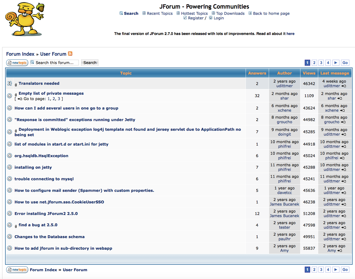The height and width of the screenshot is (279, 355).
Task: Open User Forum in the bottom breadcrumb
Action: tap(75, 270)
